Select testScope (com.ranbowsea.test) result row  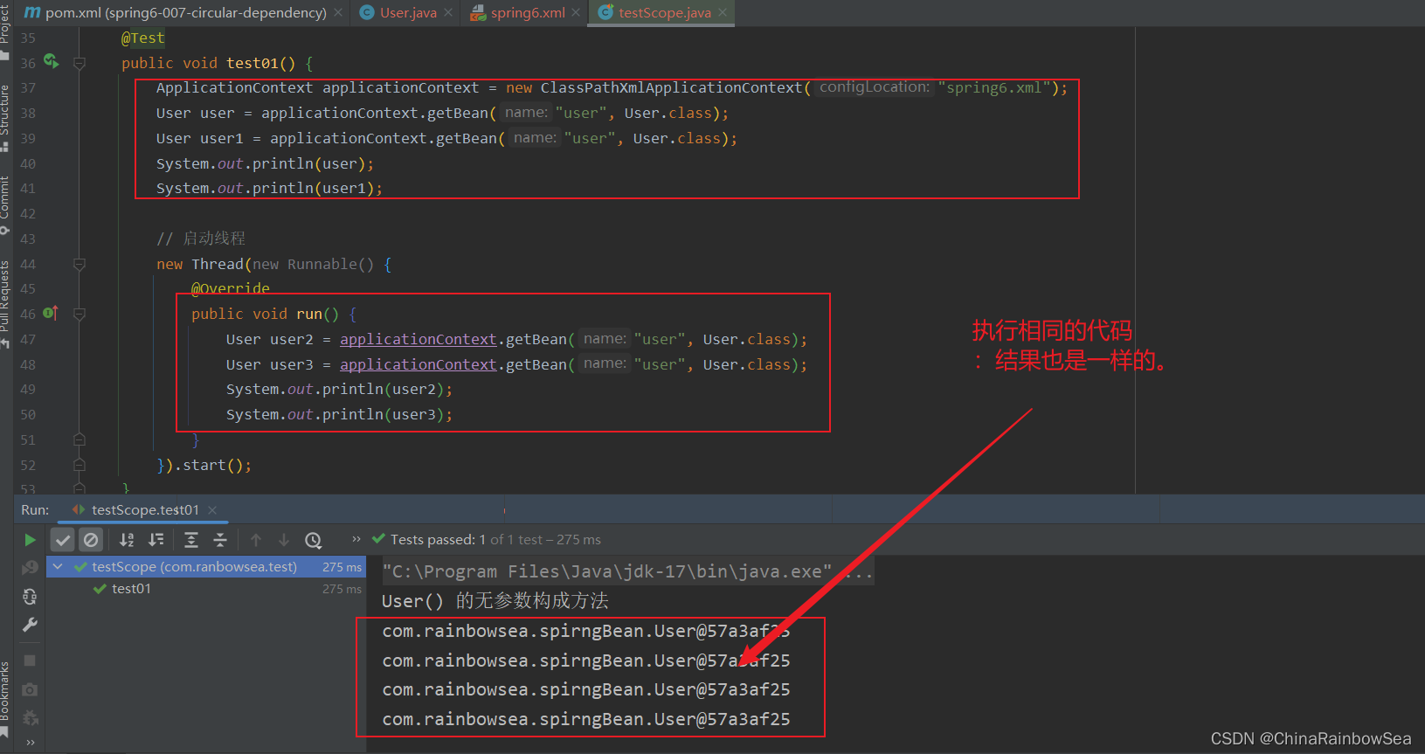(x=205, y=567)
